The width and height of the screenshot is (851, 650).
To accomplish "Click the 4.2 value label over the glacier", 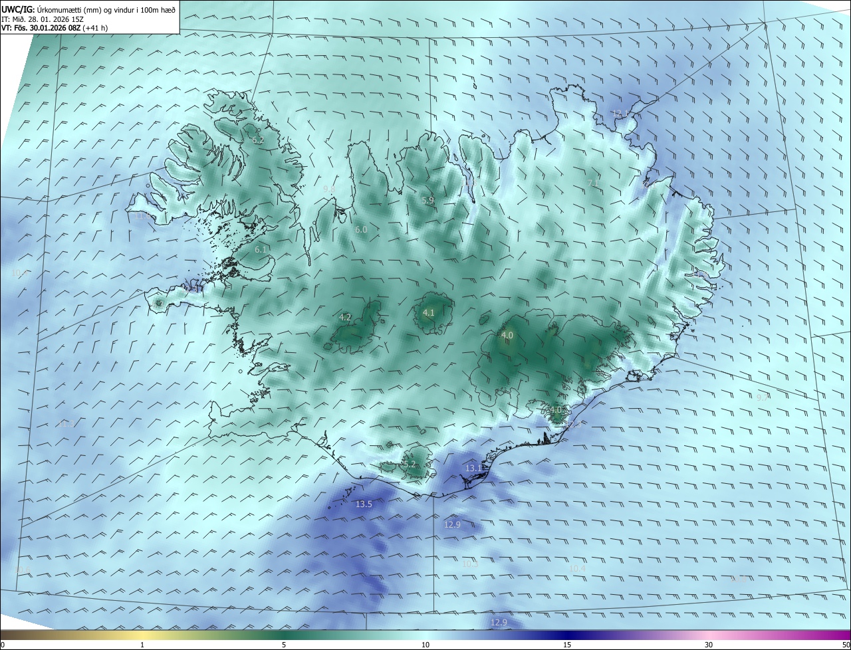I will point(345,318).
